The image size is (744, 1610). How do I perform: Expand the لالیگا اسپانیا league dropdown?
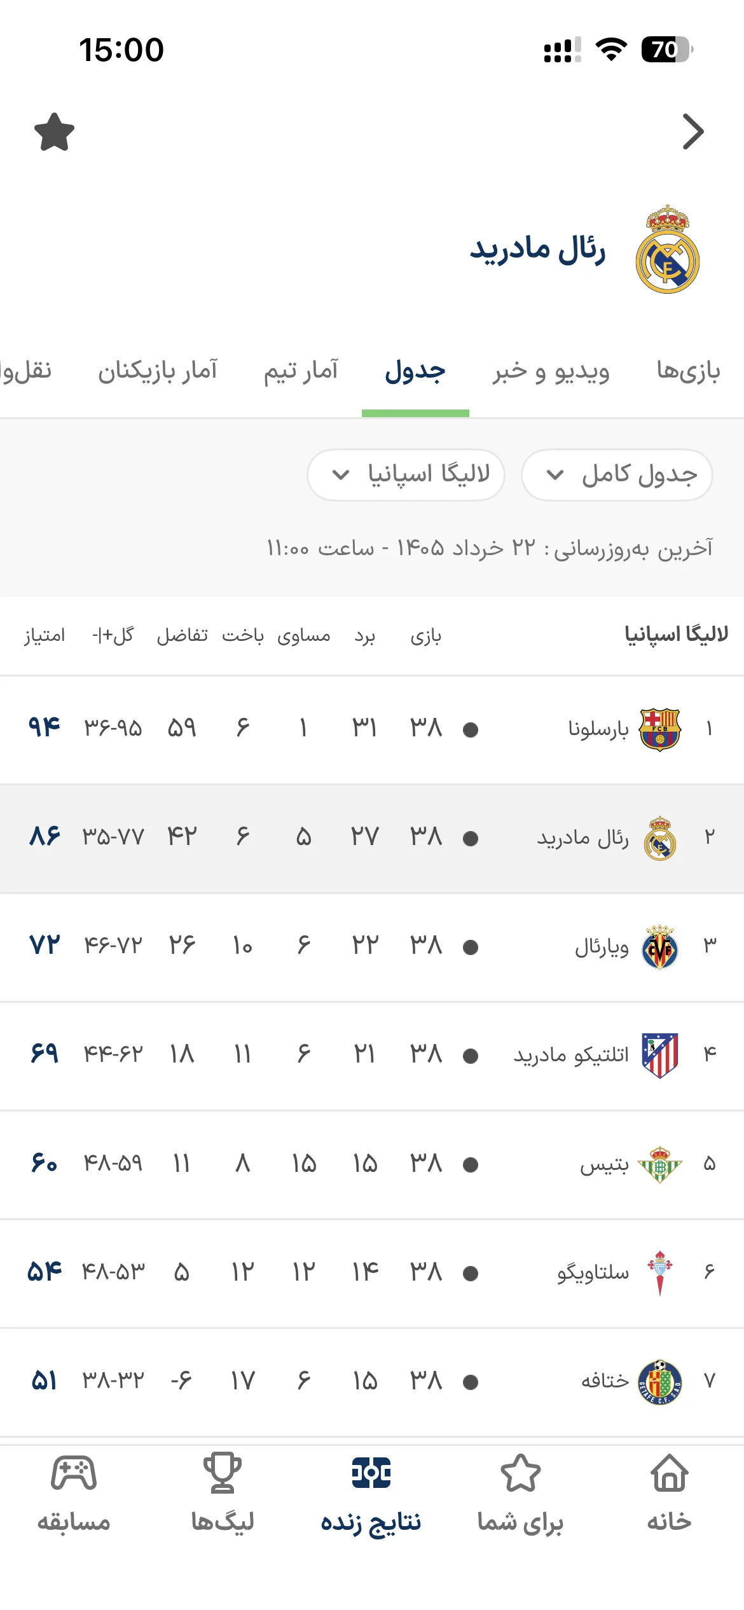click(406, 475)
